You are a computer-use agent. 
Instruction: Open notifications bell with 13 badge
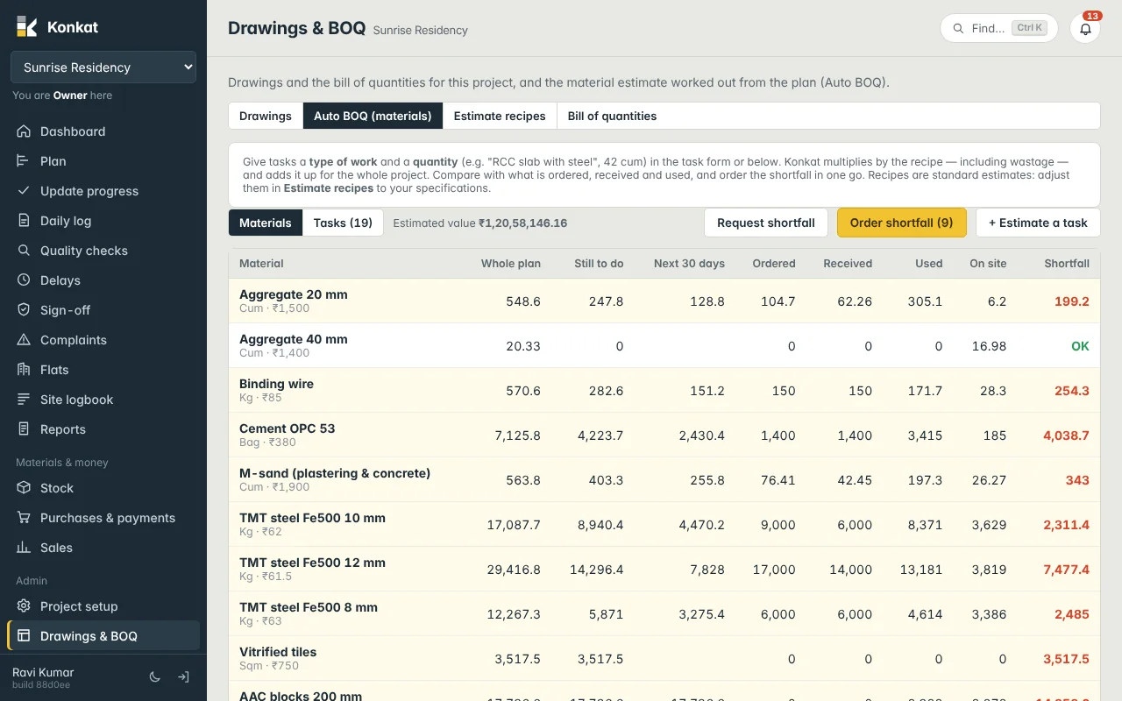click(1085, 28)
